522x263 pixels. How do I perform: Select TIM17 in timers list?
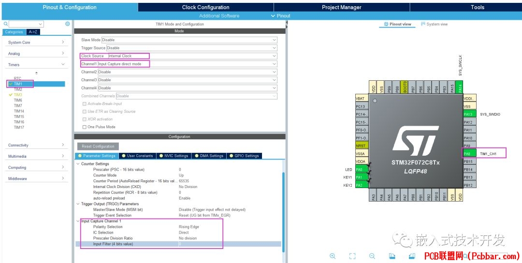point(19,127)
